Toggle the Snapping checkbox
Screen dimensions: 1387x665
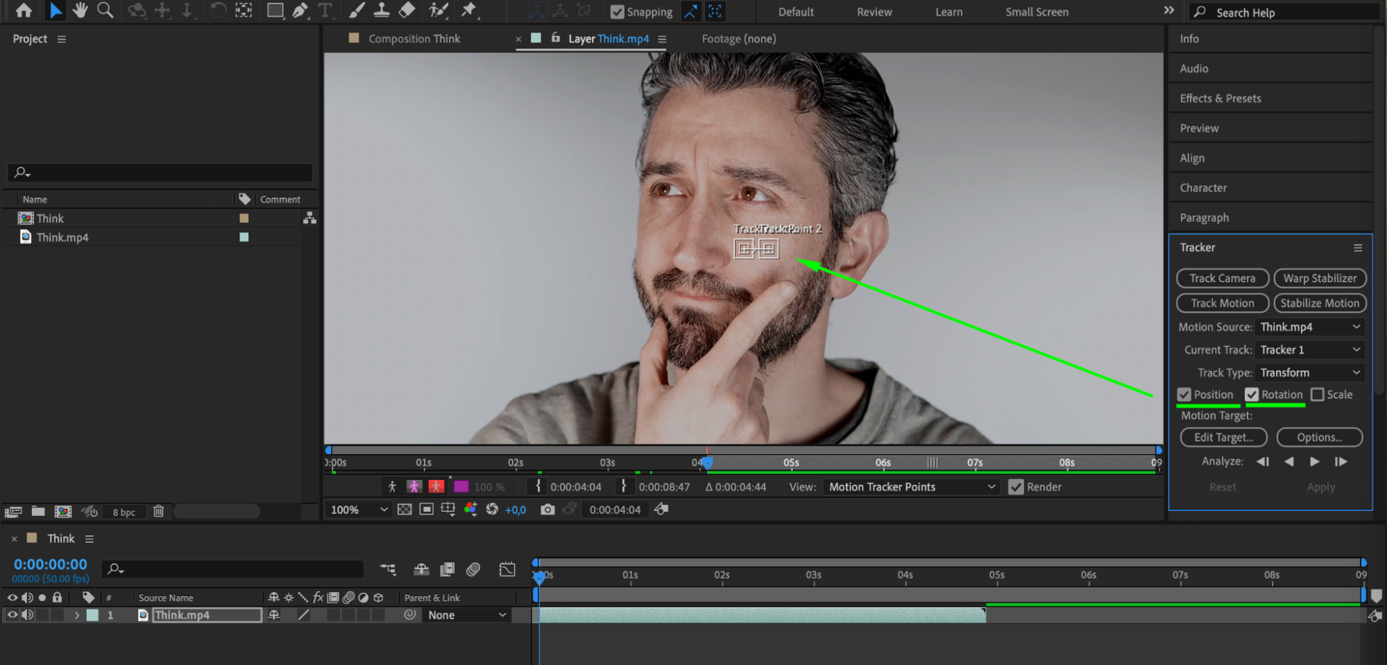[x=617, y=12]
